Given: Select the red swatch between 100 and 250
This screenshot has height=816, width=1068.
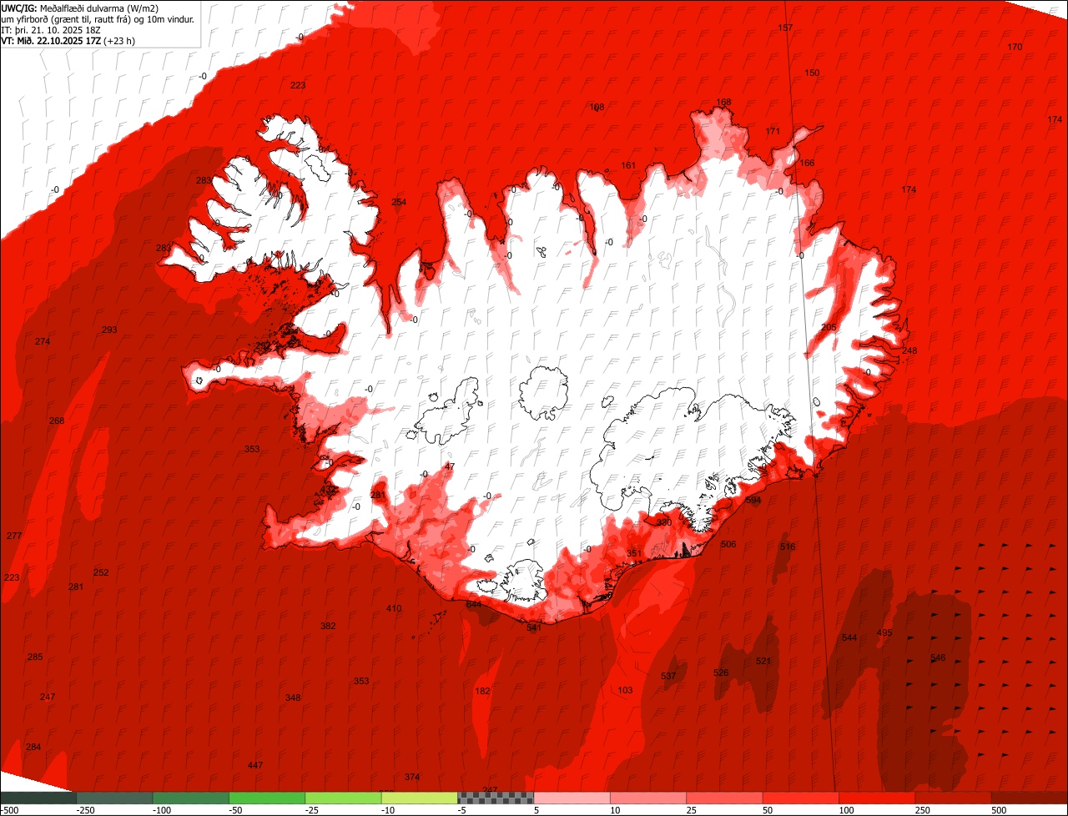Looking at the screenshot, I should point(878,798).
